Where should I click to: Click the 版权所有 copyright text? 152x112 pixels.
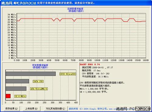pyautogui.click(x=73, y=109)
